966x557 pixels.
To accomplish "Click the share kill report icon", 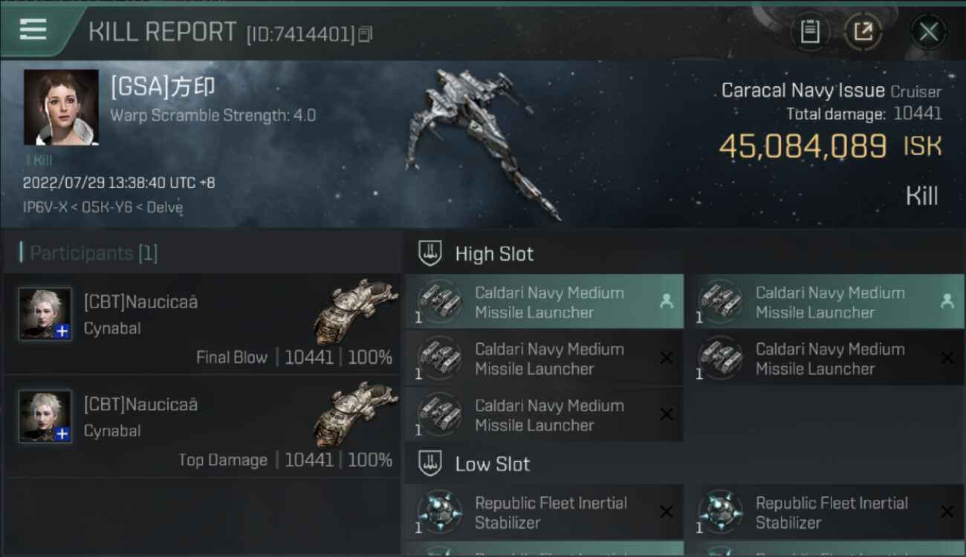I will tap(863, 31).
